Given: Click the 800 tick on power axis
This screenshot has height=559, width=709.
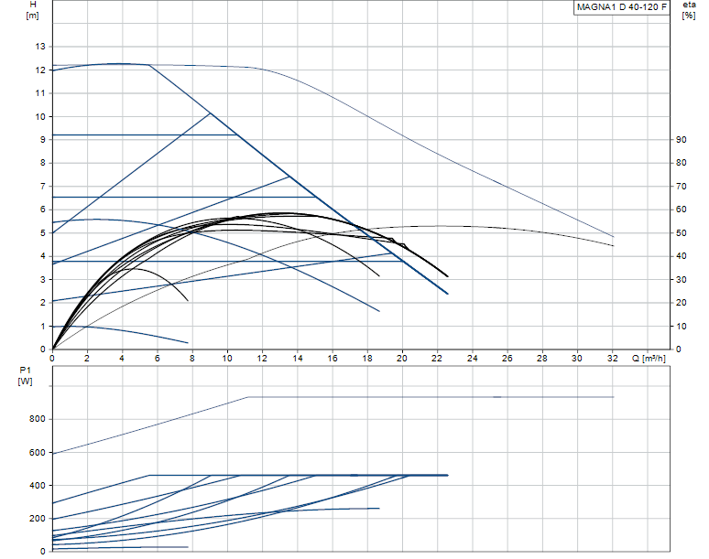Looking at the screenshot, I should pos(37,419).
